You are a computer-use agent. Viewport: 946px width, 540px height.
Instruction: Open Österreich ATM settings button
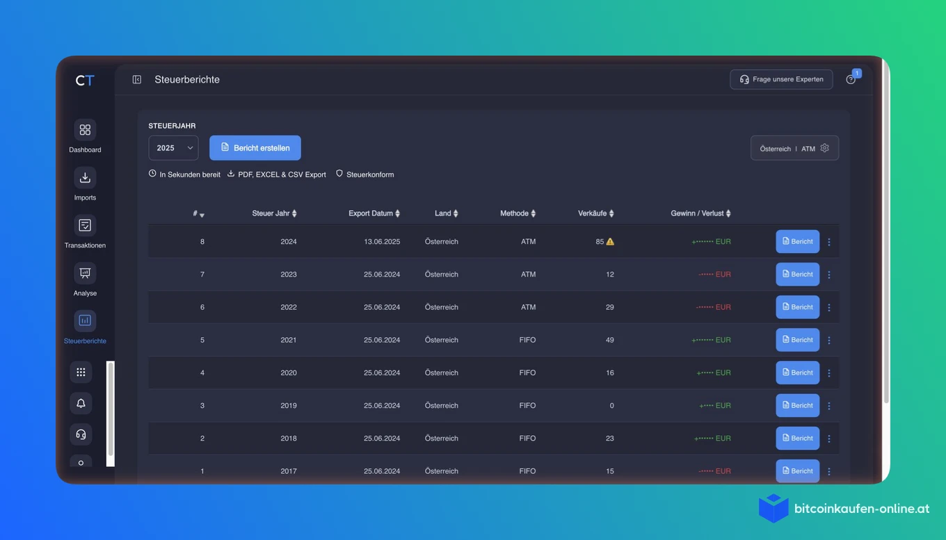pyautogui.click(x=794, y=148)
